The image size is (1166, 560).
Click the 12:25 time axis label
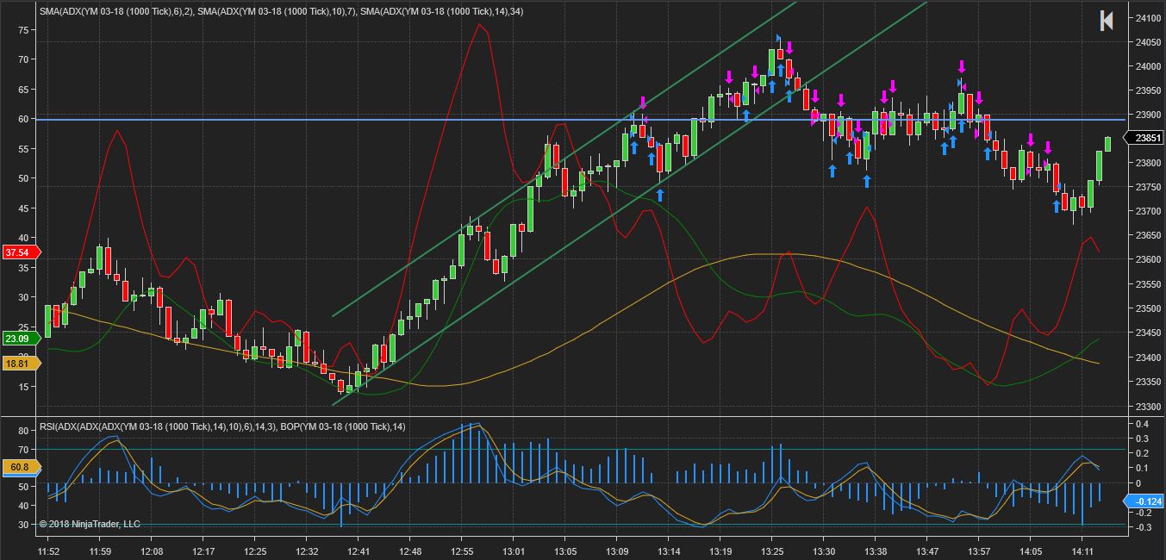click(256, 551)
